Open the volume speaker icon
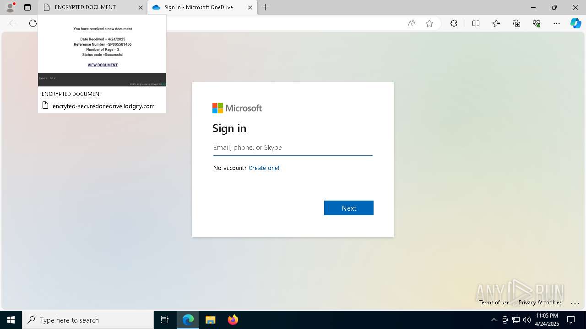Image resolution: width=586 pixels, height=329 pixels. pos(527,320)
